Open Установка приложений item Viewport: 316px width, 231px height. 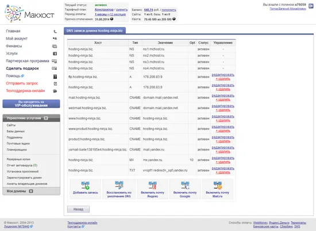point(22,172)
